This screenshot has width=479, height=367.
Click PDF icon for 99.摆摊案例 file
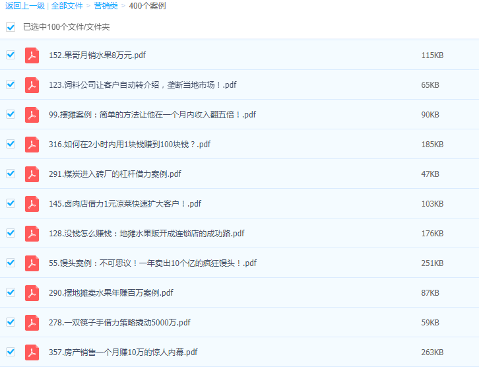point(32,115)
